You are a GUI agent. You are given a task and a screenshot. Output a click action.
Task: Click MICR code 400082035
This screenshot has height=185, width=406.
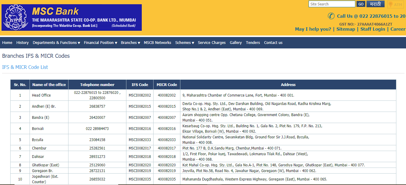[167, 179]
